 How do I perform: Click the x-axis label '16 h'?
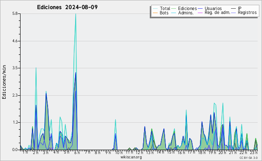pyautogui.click(x=181, y=152)
